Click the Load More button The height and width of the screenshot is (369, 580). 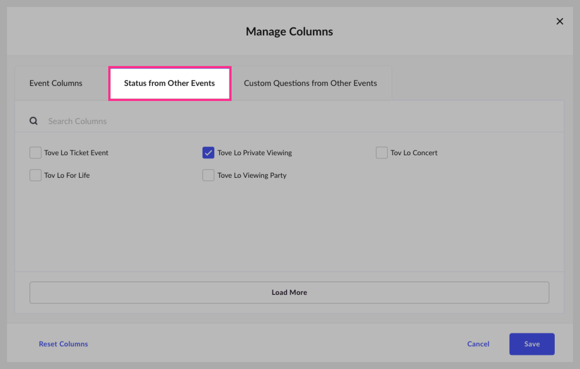[289, 293]
